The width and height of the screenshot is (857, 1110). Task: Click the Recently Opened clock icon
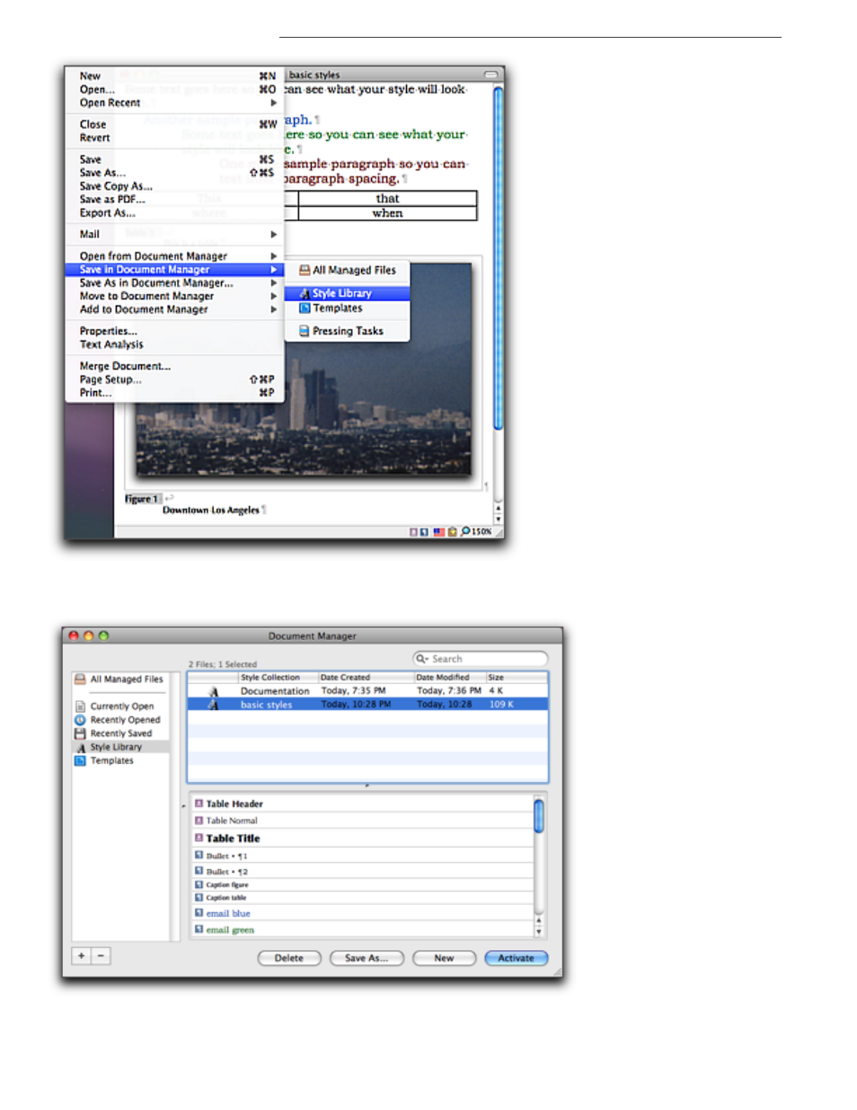[x=80, y=720]
